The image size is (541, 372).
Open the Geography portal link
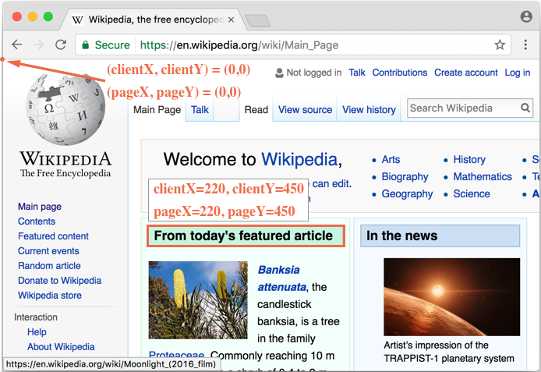[x=407, y=194]
